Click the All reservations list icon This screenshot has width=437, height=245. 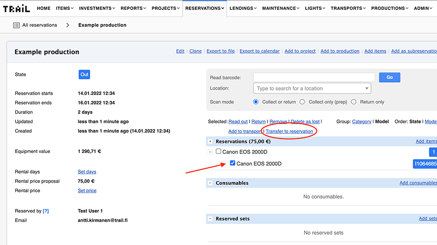click(16, 25)
